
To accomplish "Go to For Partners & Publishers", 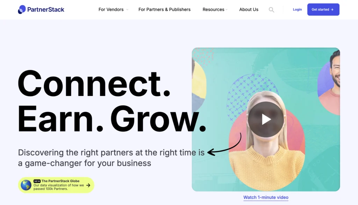I will click(164, 9).
